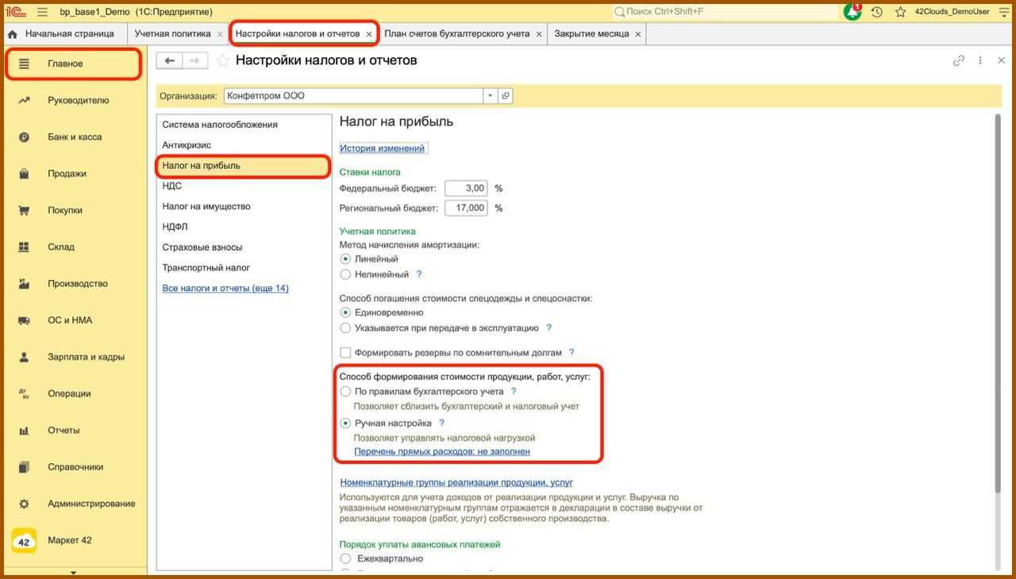Open История изменений link

coord(383,148)
